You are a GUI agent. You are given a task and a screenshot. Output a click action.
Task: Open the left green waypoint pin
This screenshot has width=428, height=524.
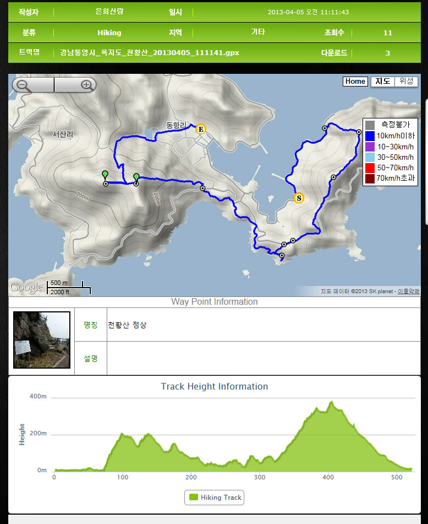pyautogui.click(x=105, y=175)
